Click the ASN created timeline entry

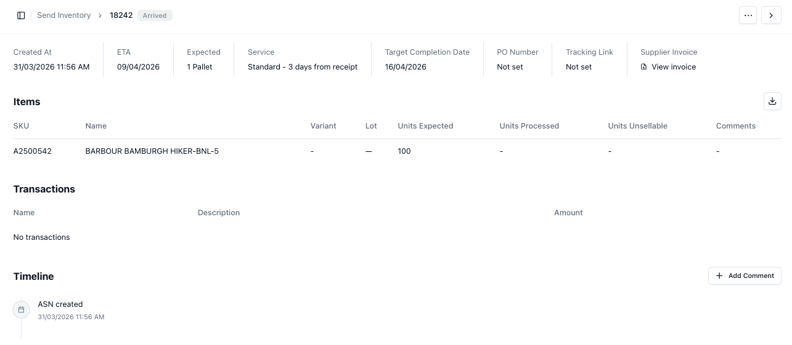click(x=60, y=304)
